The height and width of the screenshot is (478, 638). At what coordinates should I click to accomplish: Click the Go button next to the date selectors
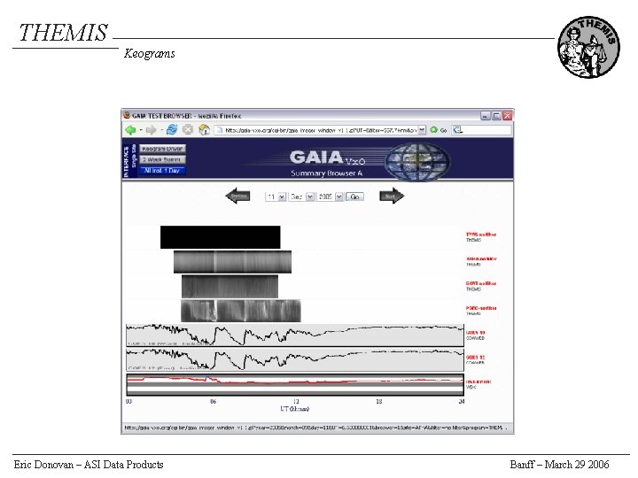(354, 197)
